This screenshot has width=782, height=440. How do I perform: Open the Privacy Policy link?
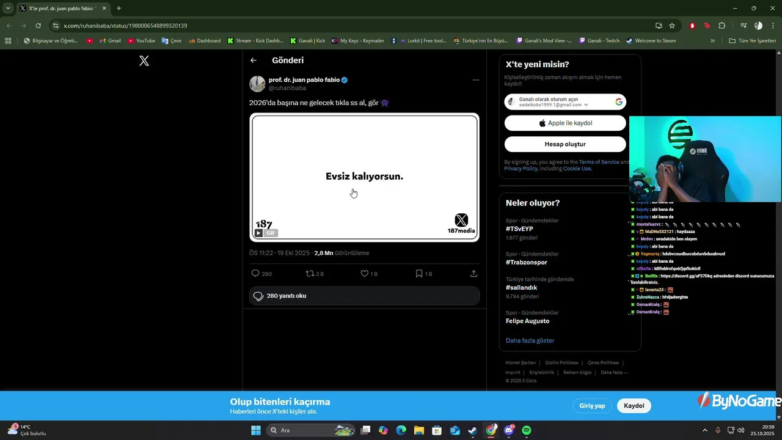[x=521, y=169]
